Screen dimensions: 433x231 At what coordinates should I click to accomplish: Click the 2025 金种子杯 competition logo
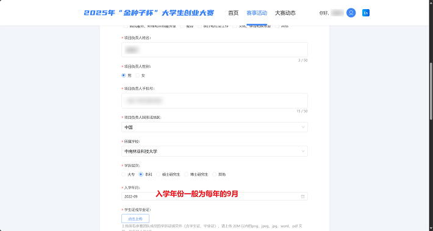[149, 13]
